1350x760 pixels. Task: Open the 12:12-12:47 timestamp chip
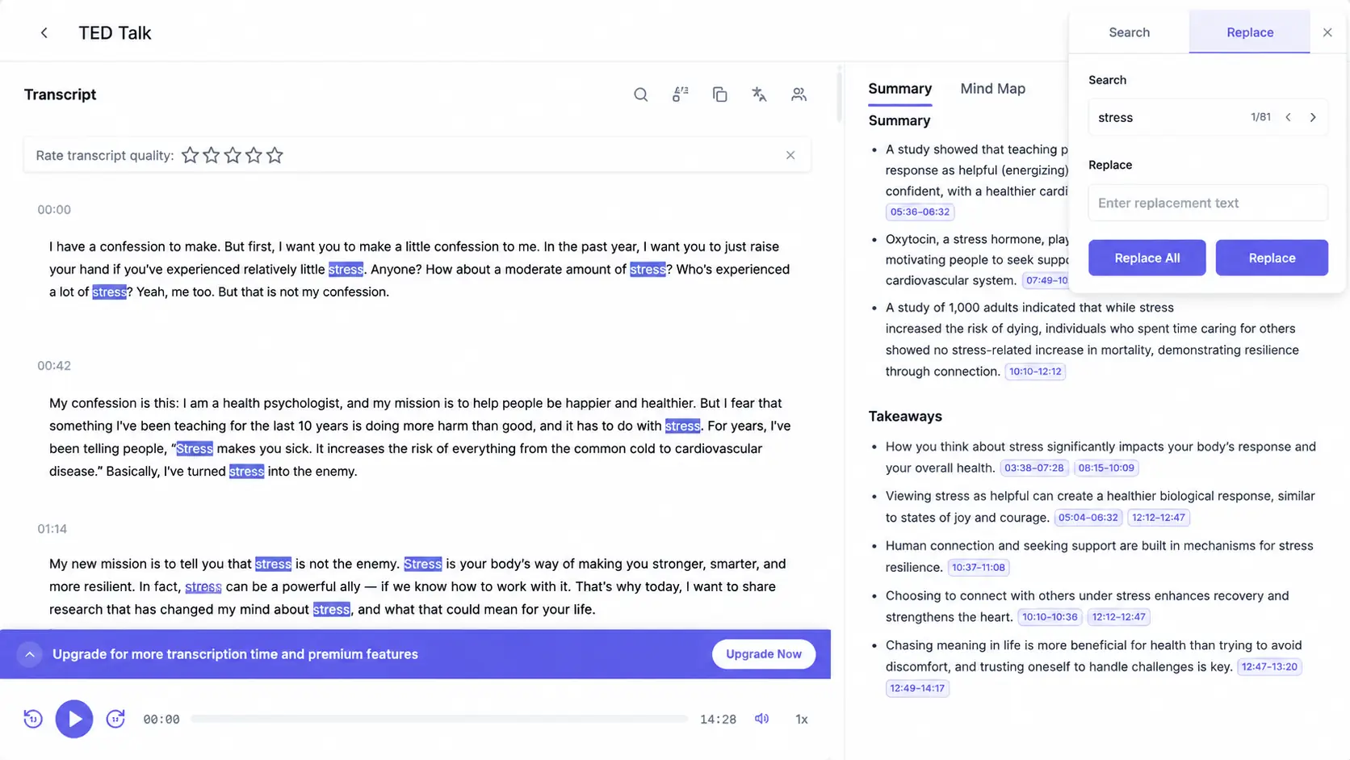pos(1158,518)
